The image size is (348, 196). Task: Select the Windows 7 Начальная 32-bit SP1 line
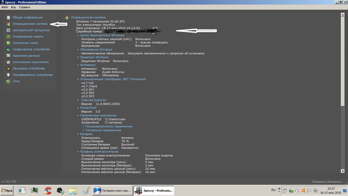pyautogui.click(x=101, y=21)
